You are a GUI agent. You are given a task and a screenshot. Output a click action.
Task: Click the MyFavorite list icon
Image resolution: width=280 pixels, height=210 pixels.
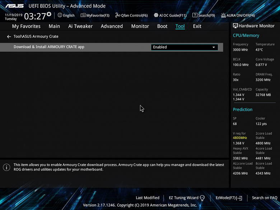[x=83, y=15]
